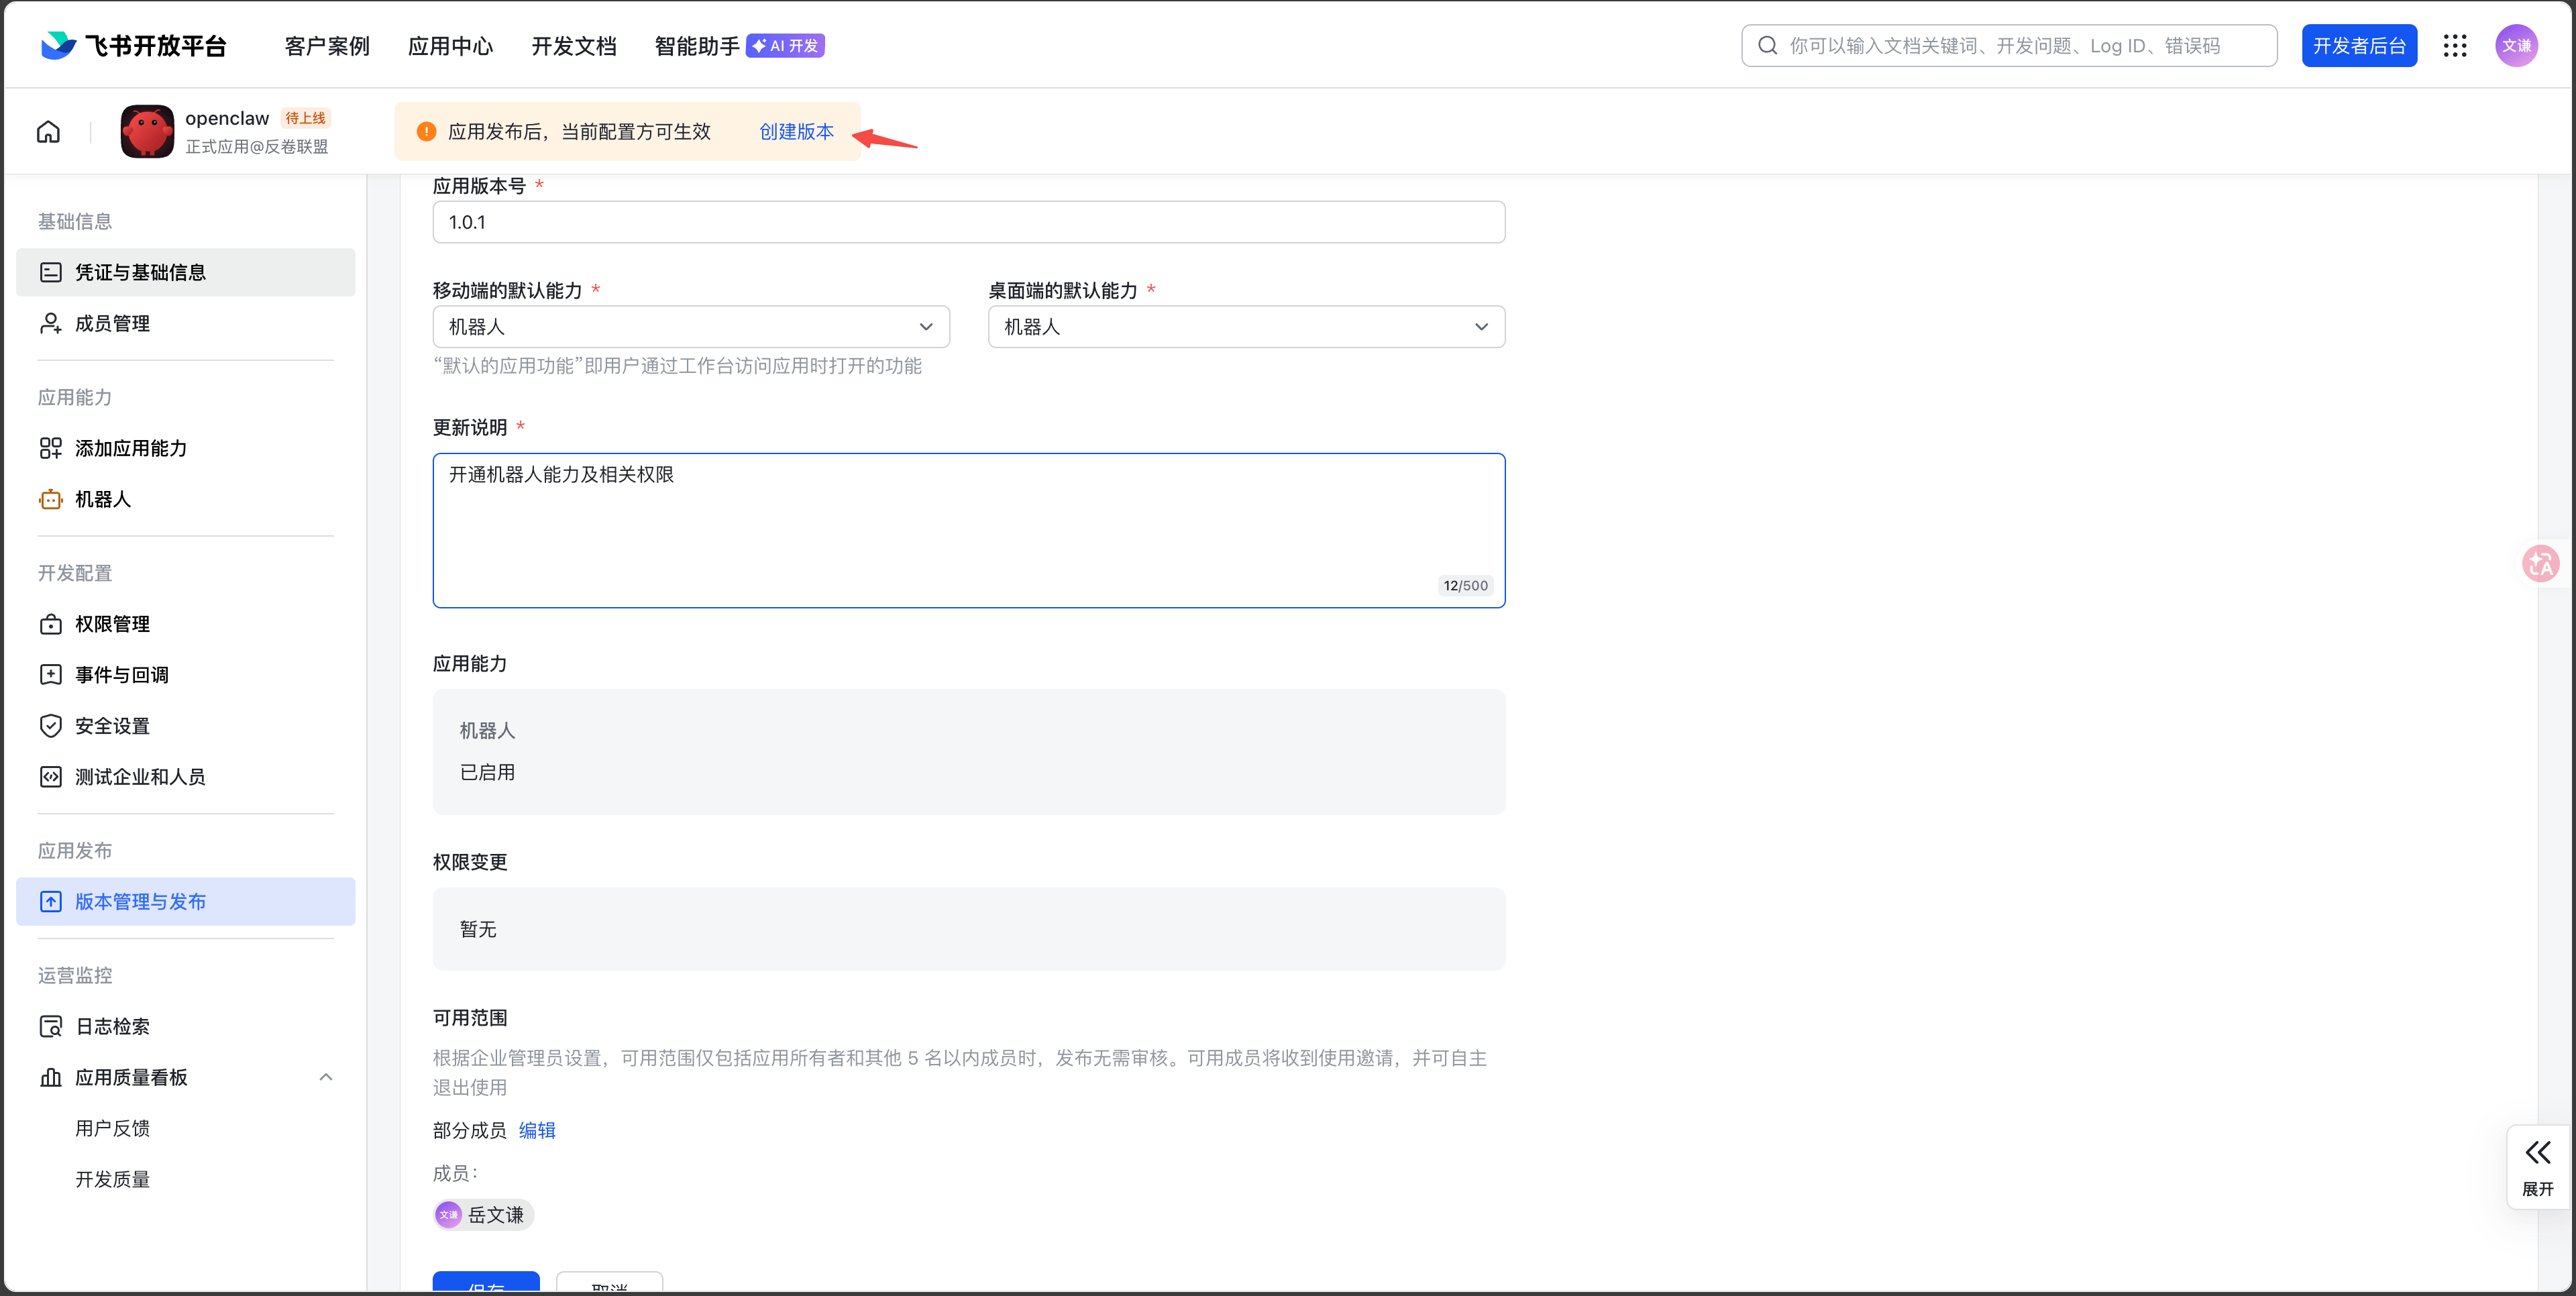Click the 开发者后台 button

tap(2359, 45)
